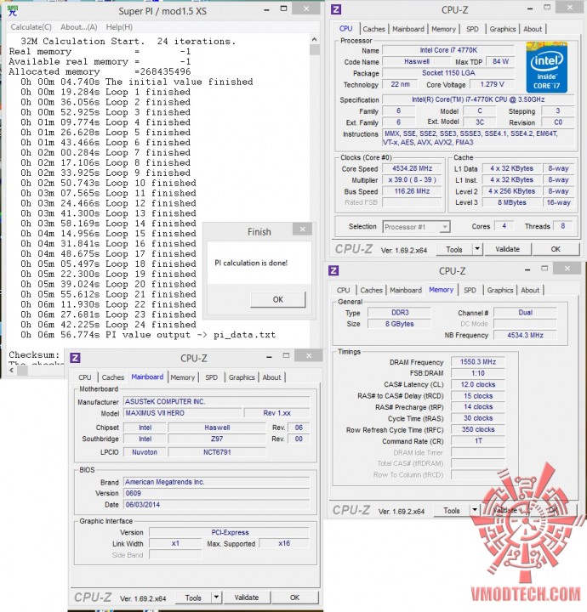Click the scroll left arrow in Super PI
Image resolution: width=587 pixels, height=612 pixels.
[12, 371]
